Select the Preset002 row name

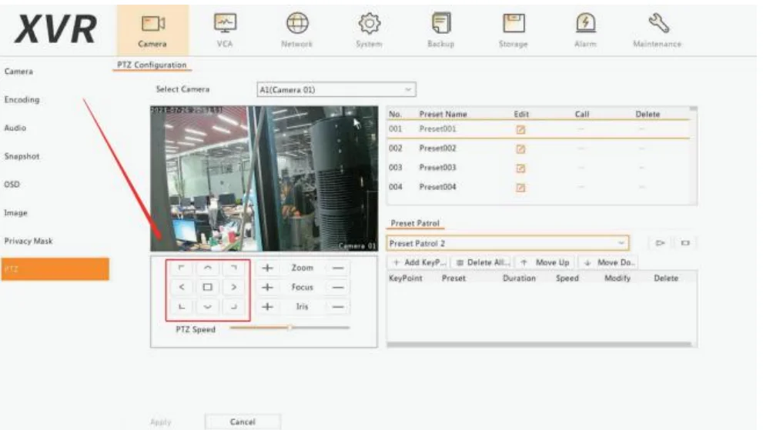coord(438,148)
